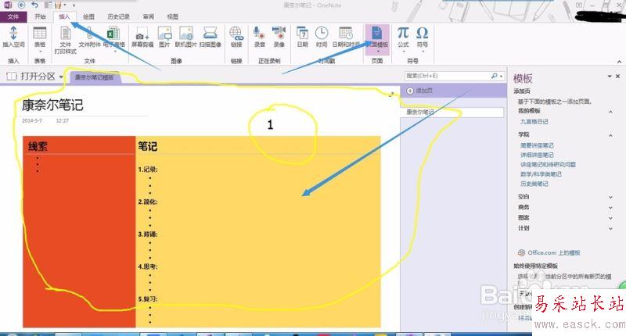This screenshot has width=626, height=336.
Task: Click the 线索 heading in red column
Action: pyautogui.click(x=38, y=147)
